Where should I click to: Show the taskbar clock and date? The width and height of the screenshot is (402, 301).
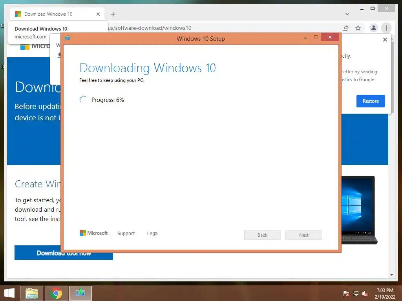pyautogui.click(x=385, y=294)
